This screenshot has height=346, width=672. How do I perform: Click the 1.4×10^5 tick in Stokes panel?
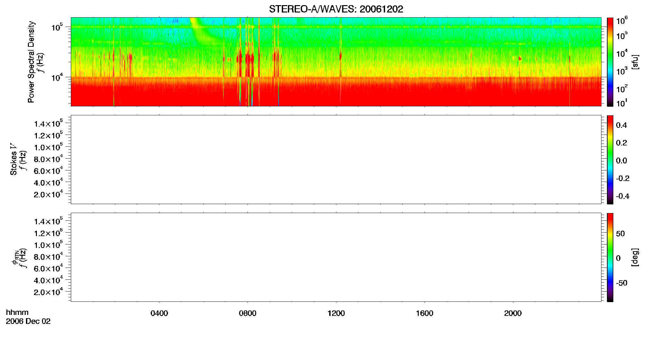(48, 123)
